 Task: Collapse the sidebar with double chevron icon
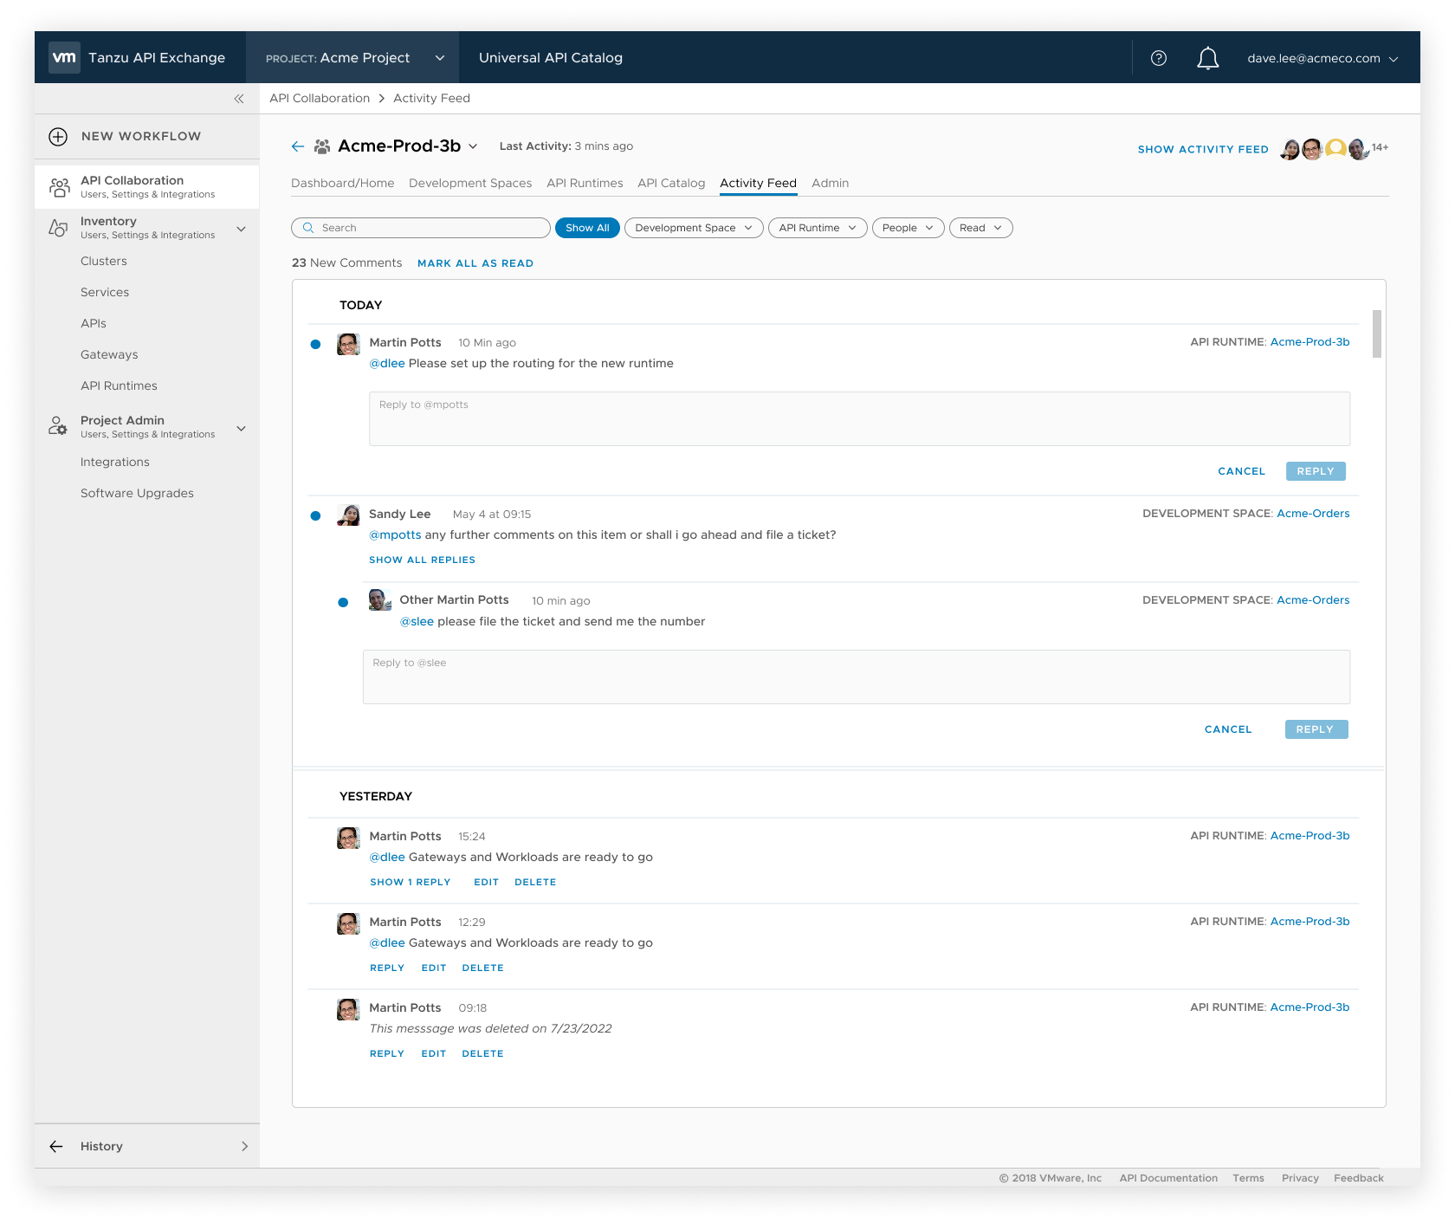(239, 99)
